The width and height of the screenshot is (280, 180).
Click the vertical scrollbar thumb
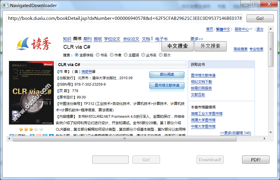[x=271, y=49]
